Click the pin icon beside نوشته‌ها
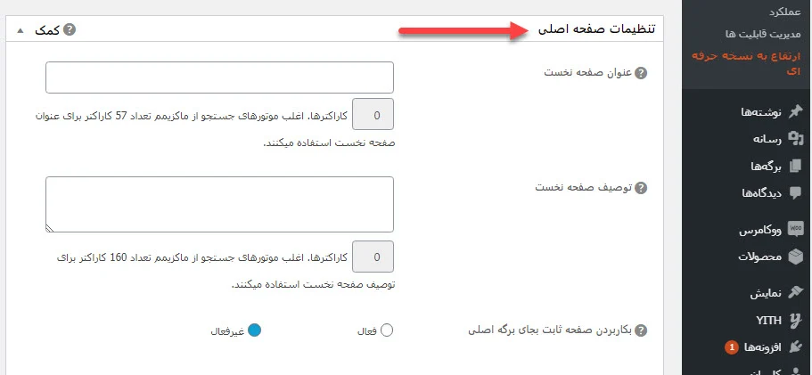The image size is (812, 375). [795, 111]
